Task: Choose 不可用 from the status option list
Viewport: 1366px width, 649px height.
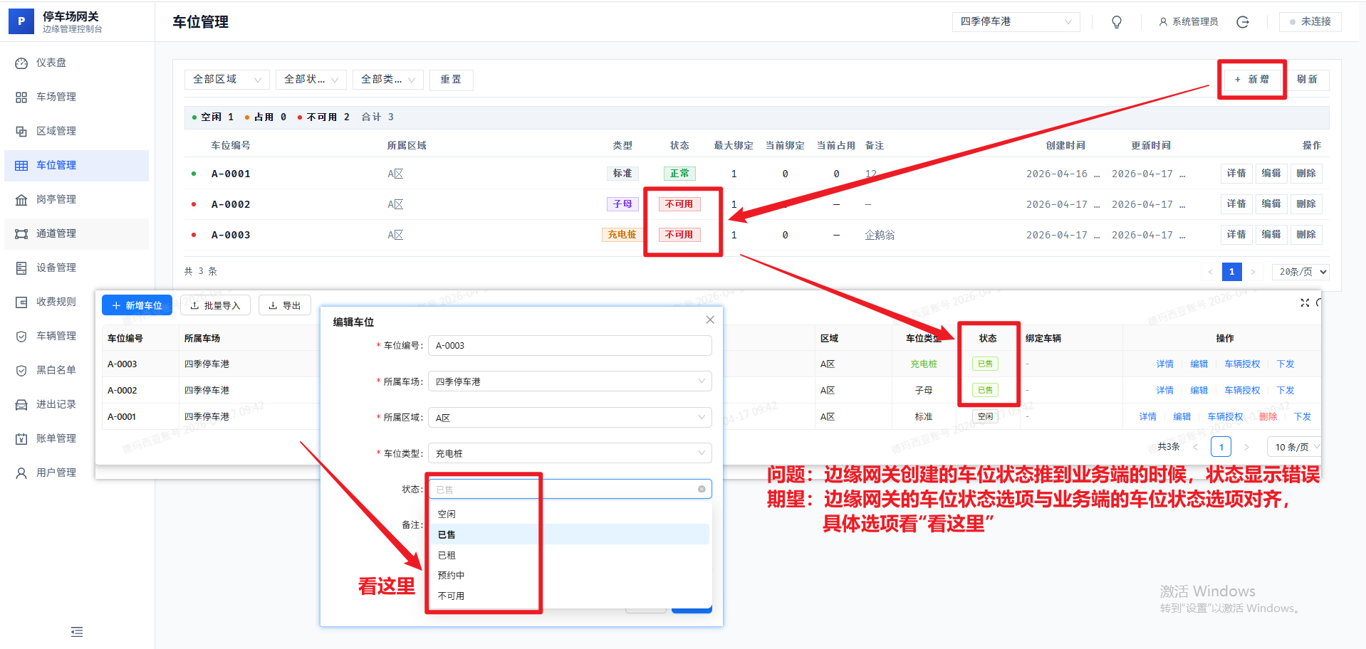Action: (x=451, y=596)
